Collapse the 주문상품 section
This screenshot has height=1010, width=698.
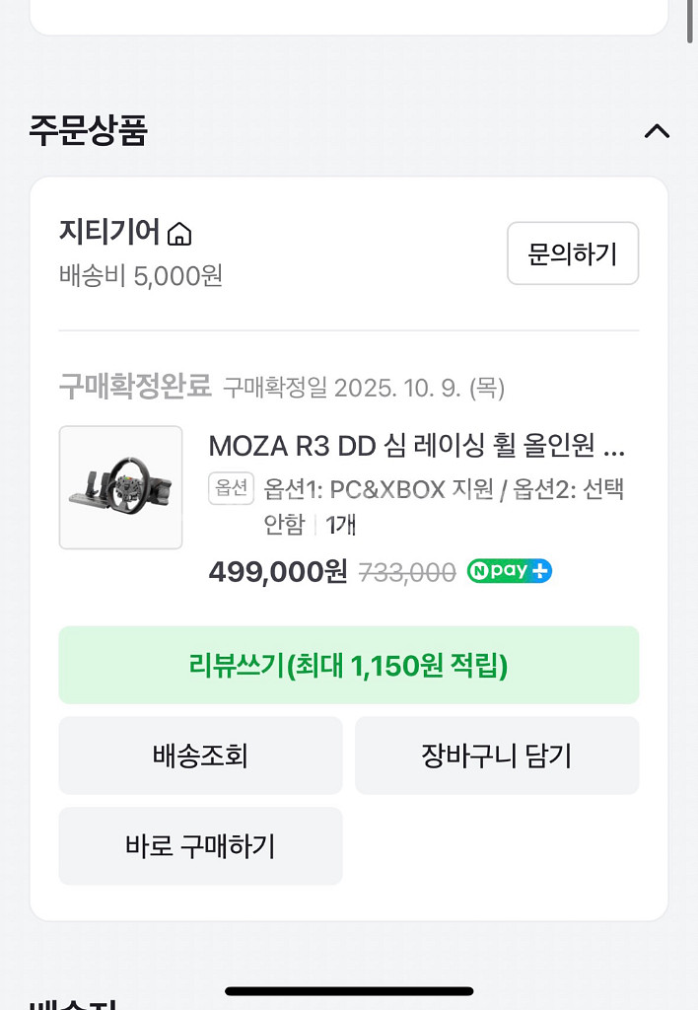[658, 131]
